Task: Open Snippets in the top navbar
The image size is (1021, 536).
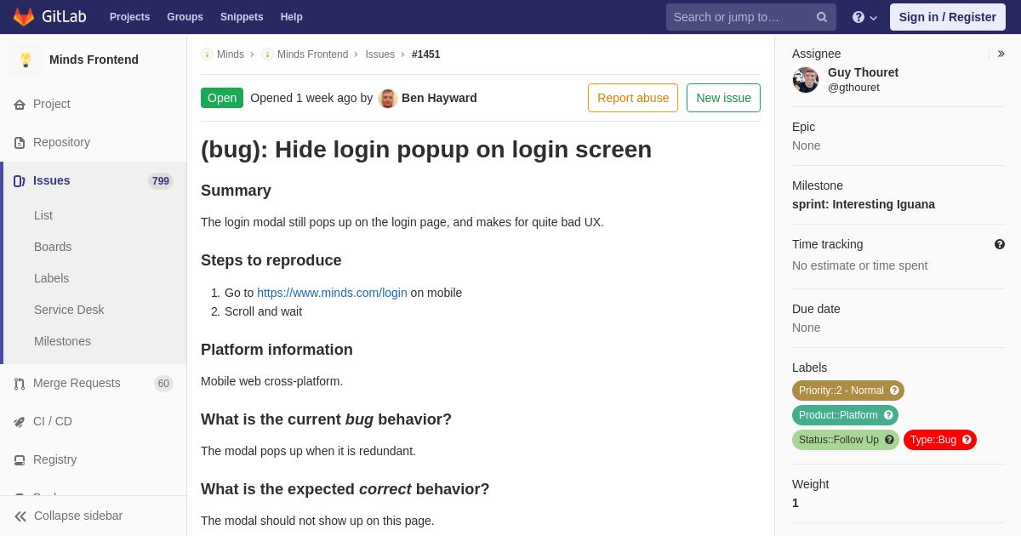Action: [242, 17]
